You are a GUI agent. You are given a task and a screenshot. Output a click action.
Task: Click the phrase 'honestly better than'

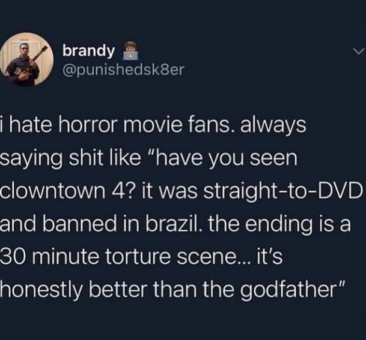click(98, 290)
